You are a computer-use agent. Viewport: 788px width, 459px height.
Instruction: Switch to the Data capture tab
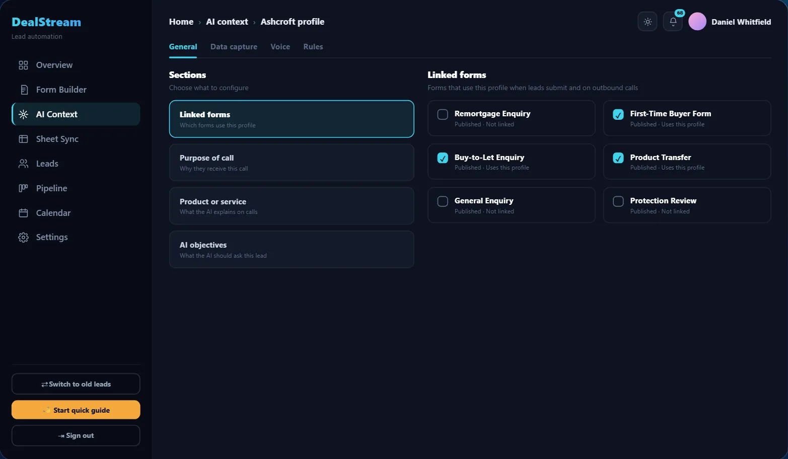[234, 47]
